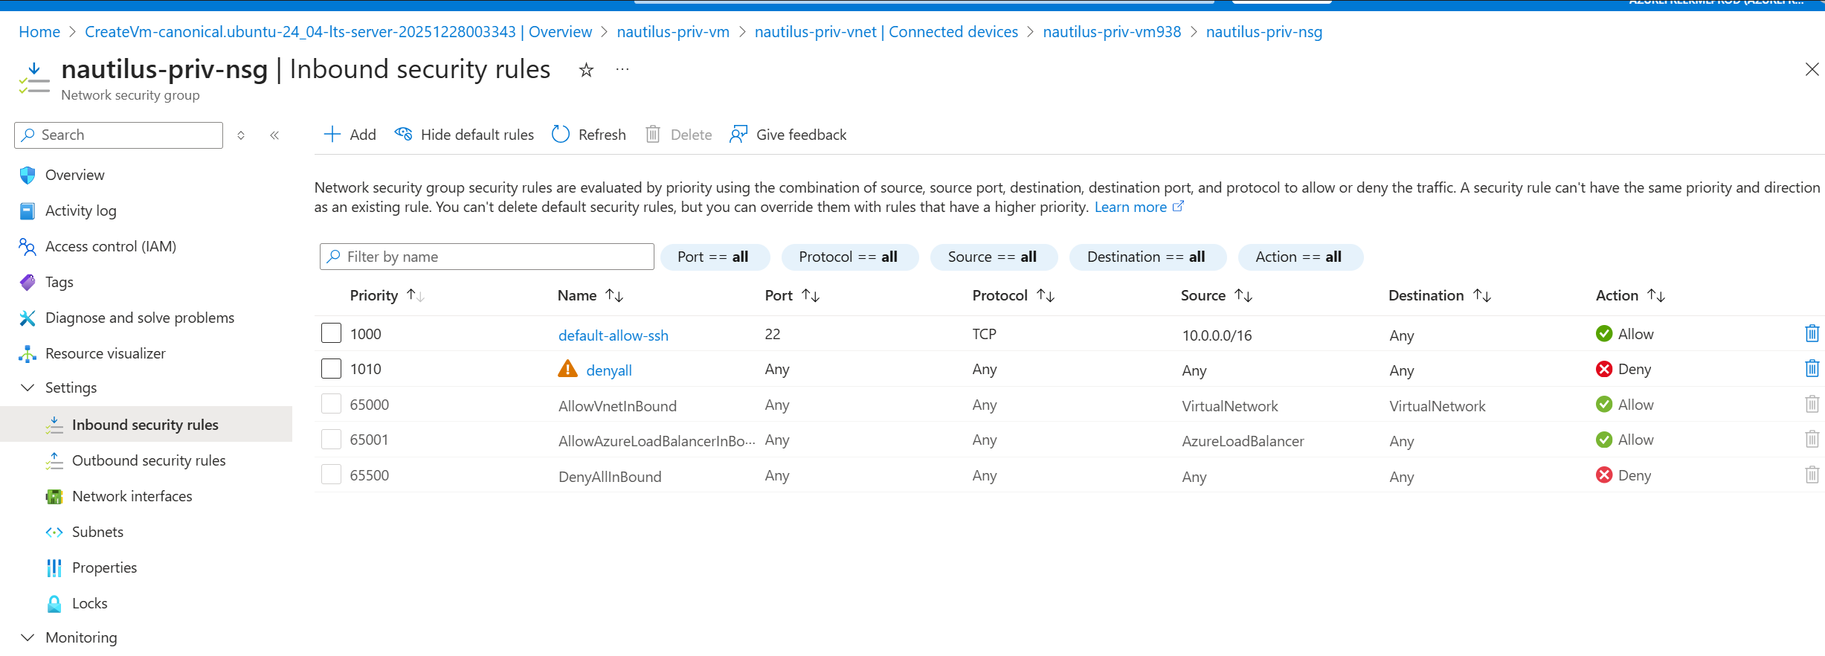Click the favorite star icon beside title
Image resolution: width=1825 pixels, height=656 pixels.
click(x=586, y=71)
